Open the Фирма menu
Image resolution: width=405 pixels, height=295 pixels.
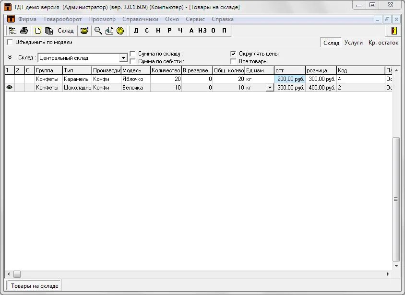coord(27,19)
